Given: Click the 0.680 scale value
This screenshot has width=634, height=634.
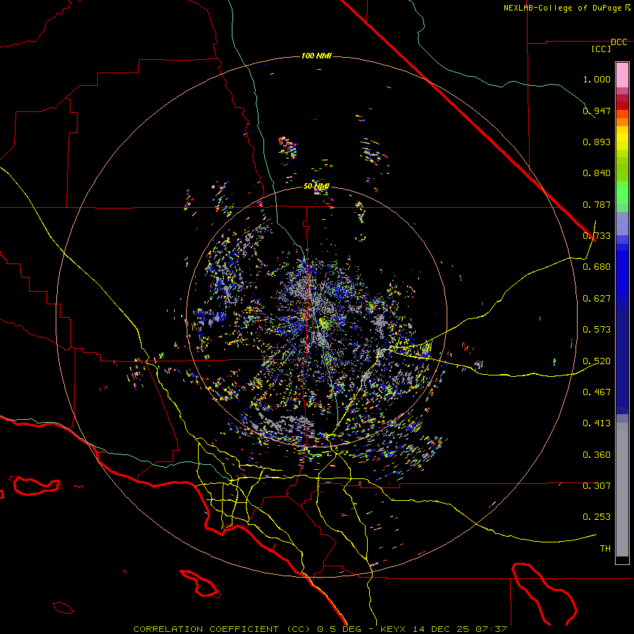Looking at the screenshot, I should 597,267.
